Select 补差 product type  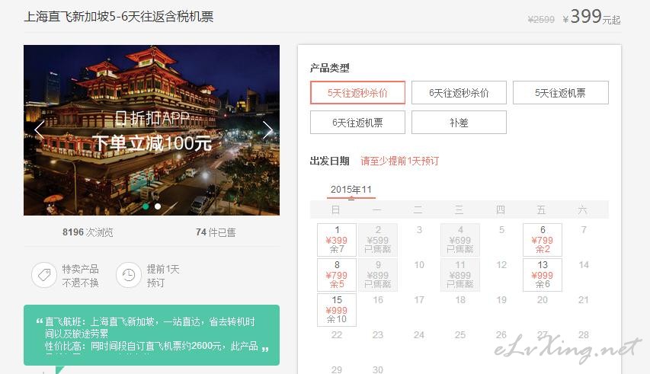459,123
